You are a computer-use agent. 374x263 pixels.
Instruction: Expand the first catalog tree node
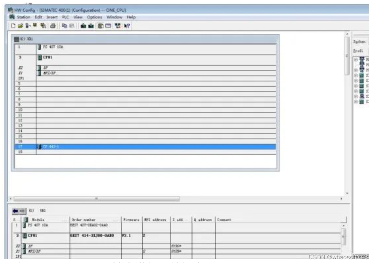(x=356, y=60)
